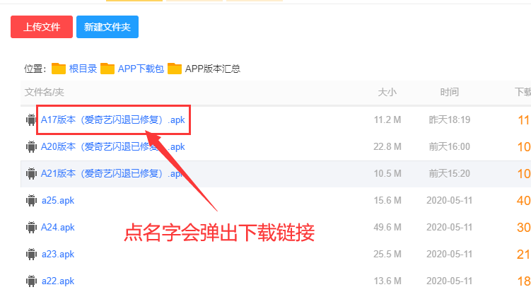Open the A21版本 apk file link

[112, 173]
